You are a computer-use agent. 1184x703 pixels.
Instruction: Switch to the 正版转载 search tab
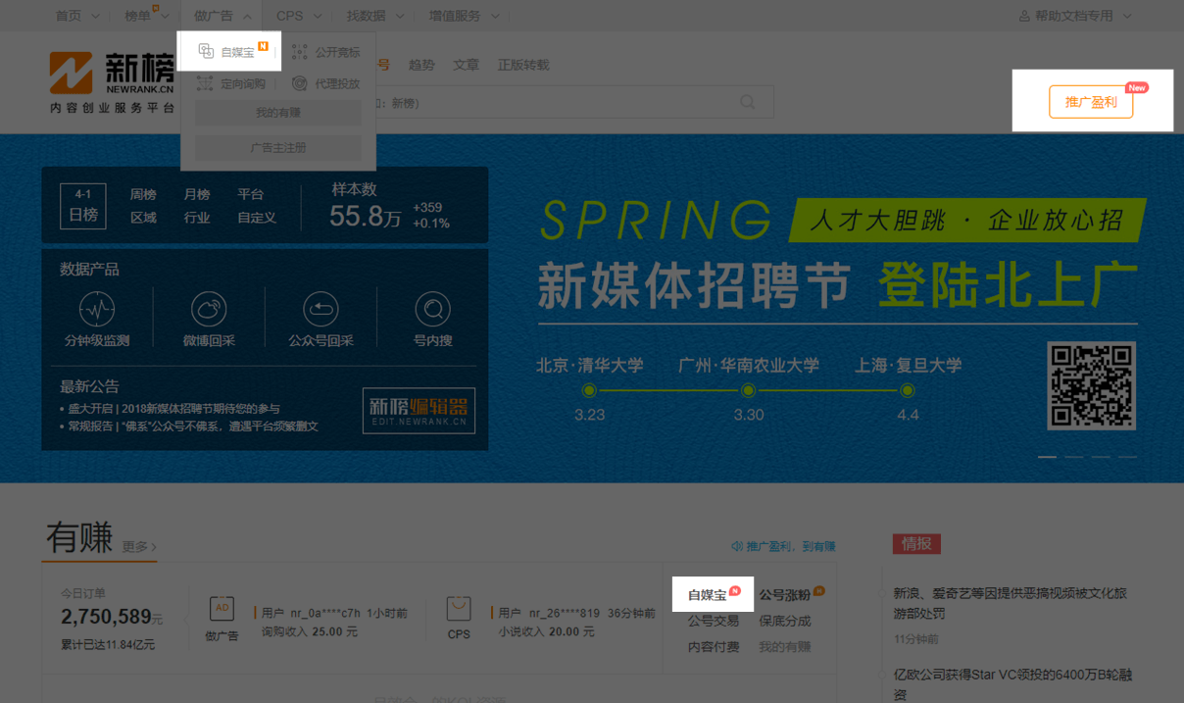523,65
